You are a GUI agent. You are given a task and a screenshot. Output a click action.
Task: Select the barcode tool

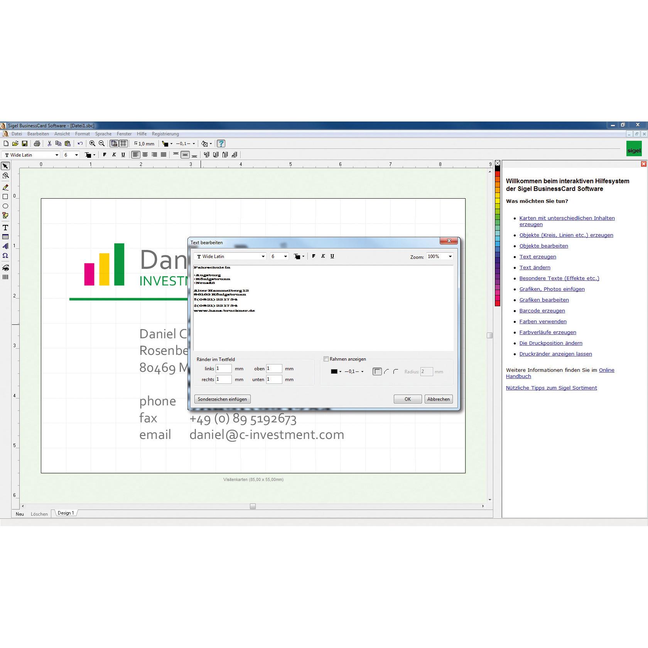click(5, 277)
